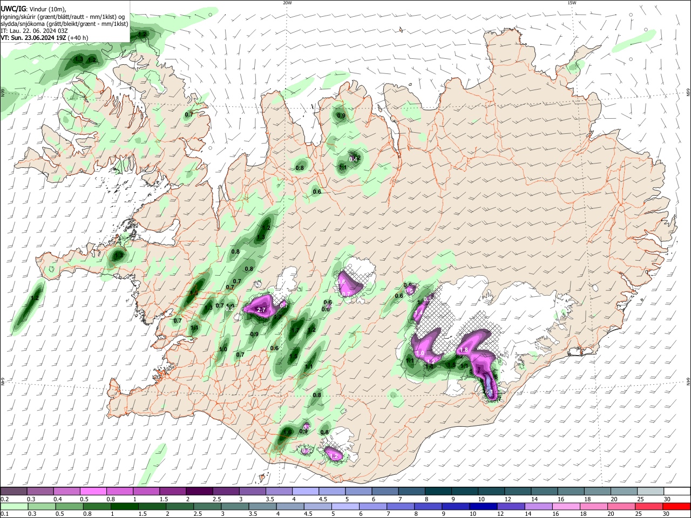
Task: Click the 'rigning/skúrir (grænt/blátt/rautt' legend description line
Action: point(63,16)
